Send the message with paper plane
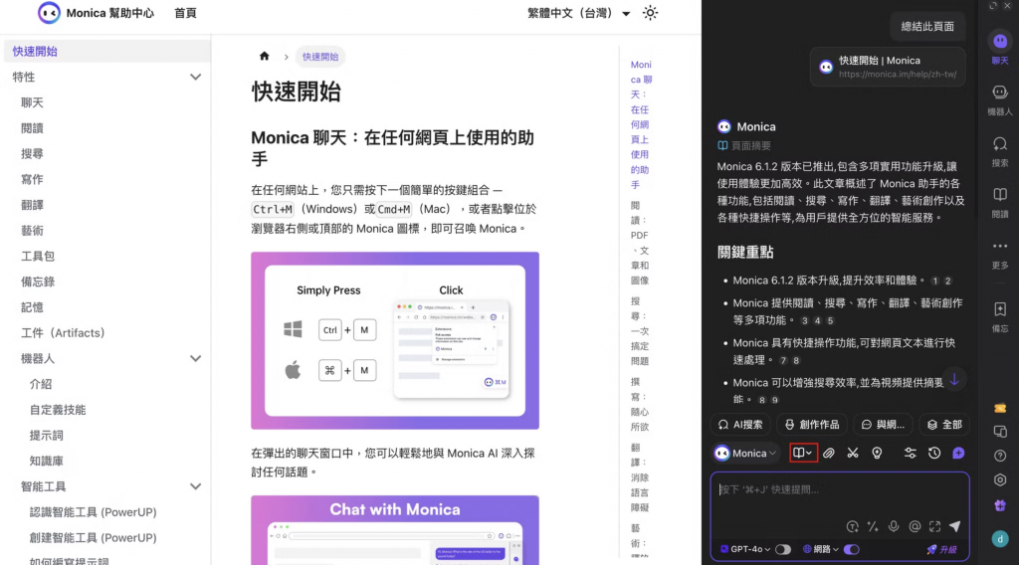This screenshot has width=1019, height=565. click(955, 526)
